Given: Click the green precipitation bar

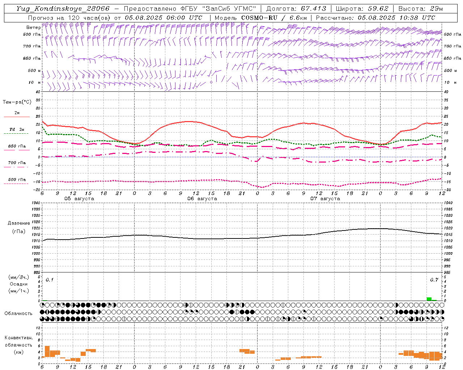Looking at the screenshot, I should click(429, 299).
